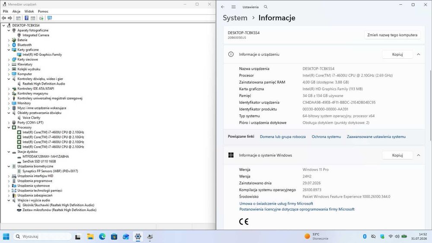Click the volume speaker tray icon
This screenshot has width=432, height=243.
(397, 237)
